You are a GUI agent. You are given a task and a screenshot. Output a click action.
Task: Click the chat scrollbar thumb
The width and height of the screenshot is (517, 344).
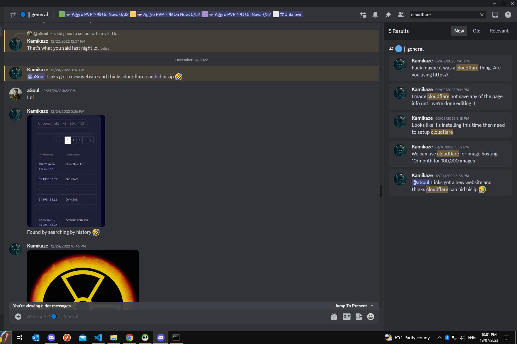coord(381,191)
